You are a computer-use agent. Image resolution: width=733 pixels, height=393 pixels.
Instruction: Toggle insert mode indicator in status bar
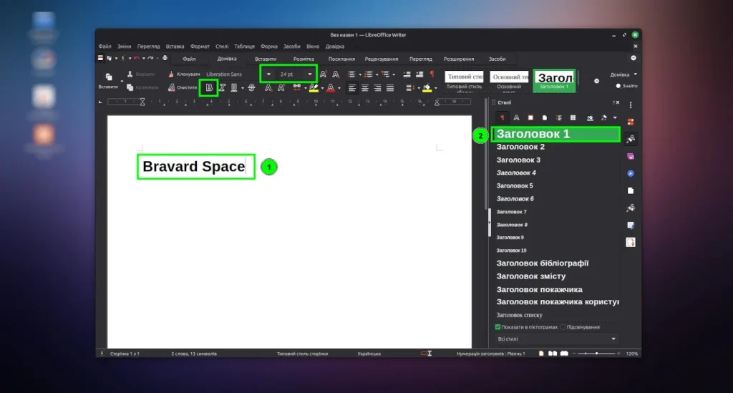pos(426,354)
